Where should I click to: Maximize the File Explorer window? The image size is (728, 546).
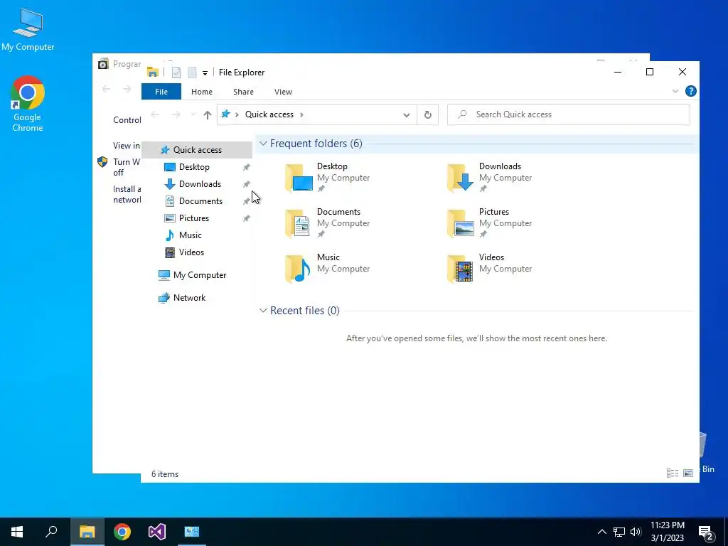(x=650, y=72)
